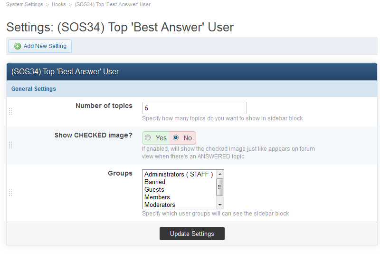Click drag handle beside Show CHECKED image
This screenshot has height=254, width=380.
coord(10,145)
